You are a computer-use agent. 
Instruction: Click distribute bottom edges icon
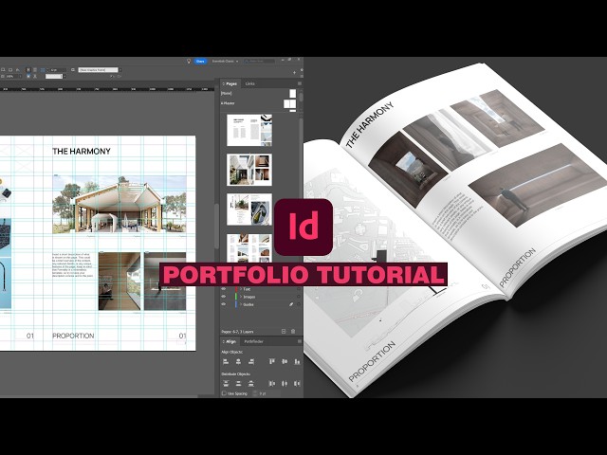251,383
